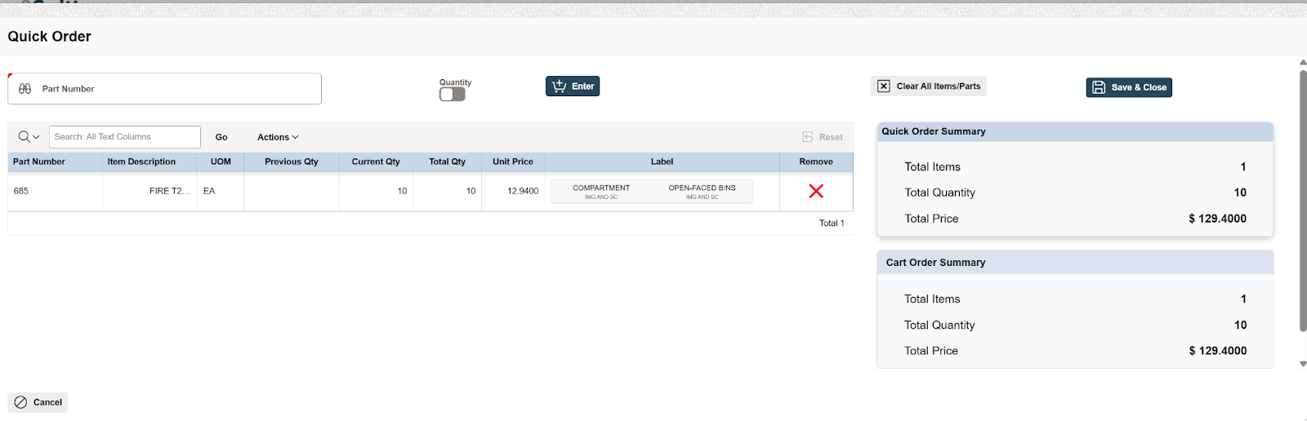Click the Previous Qty column header
Viewport: 1307px width, 421px height.
click(x=292, y=162)
